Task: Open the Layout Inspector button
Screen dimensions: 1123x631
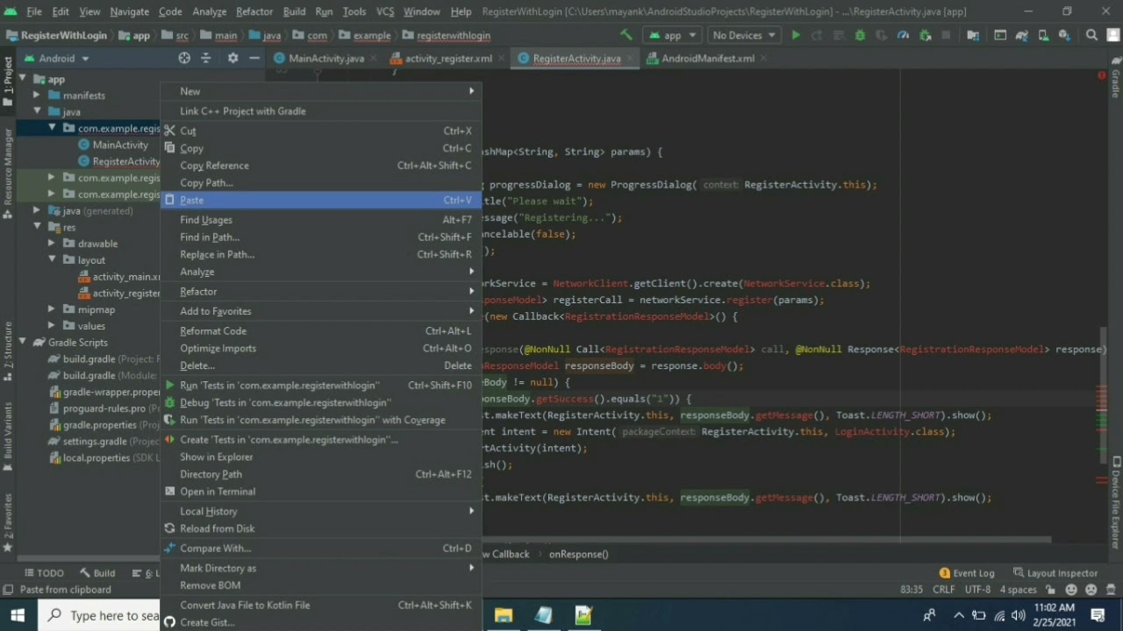Action: pos(1054,573)
